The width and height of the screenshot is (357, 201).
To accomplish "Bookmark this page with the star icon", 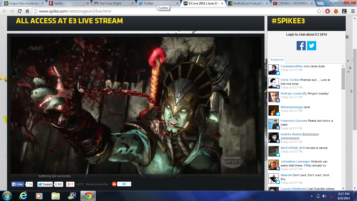I will [x=319, y=11].
